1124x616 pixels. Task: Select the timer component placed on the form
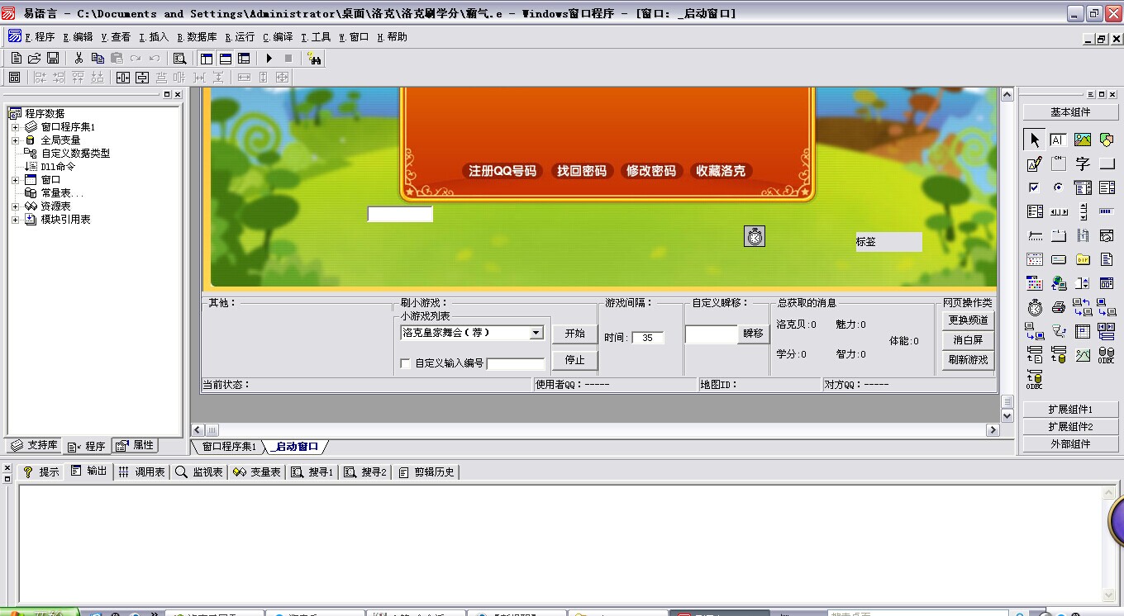tap(755, 236)
